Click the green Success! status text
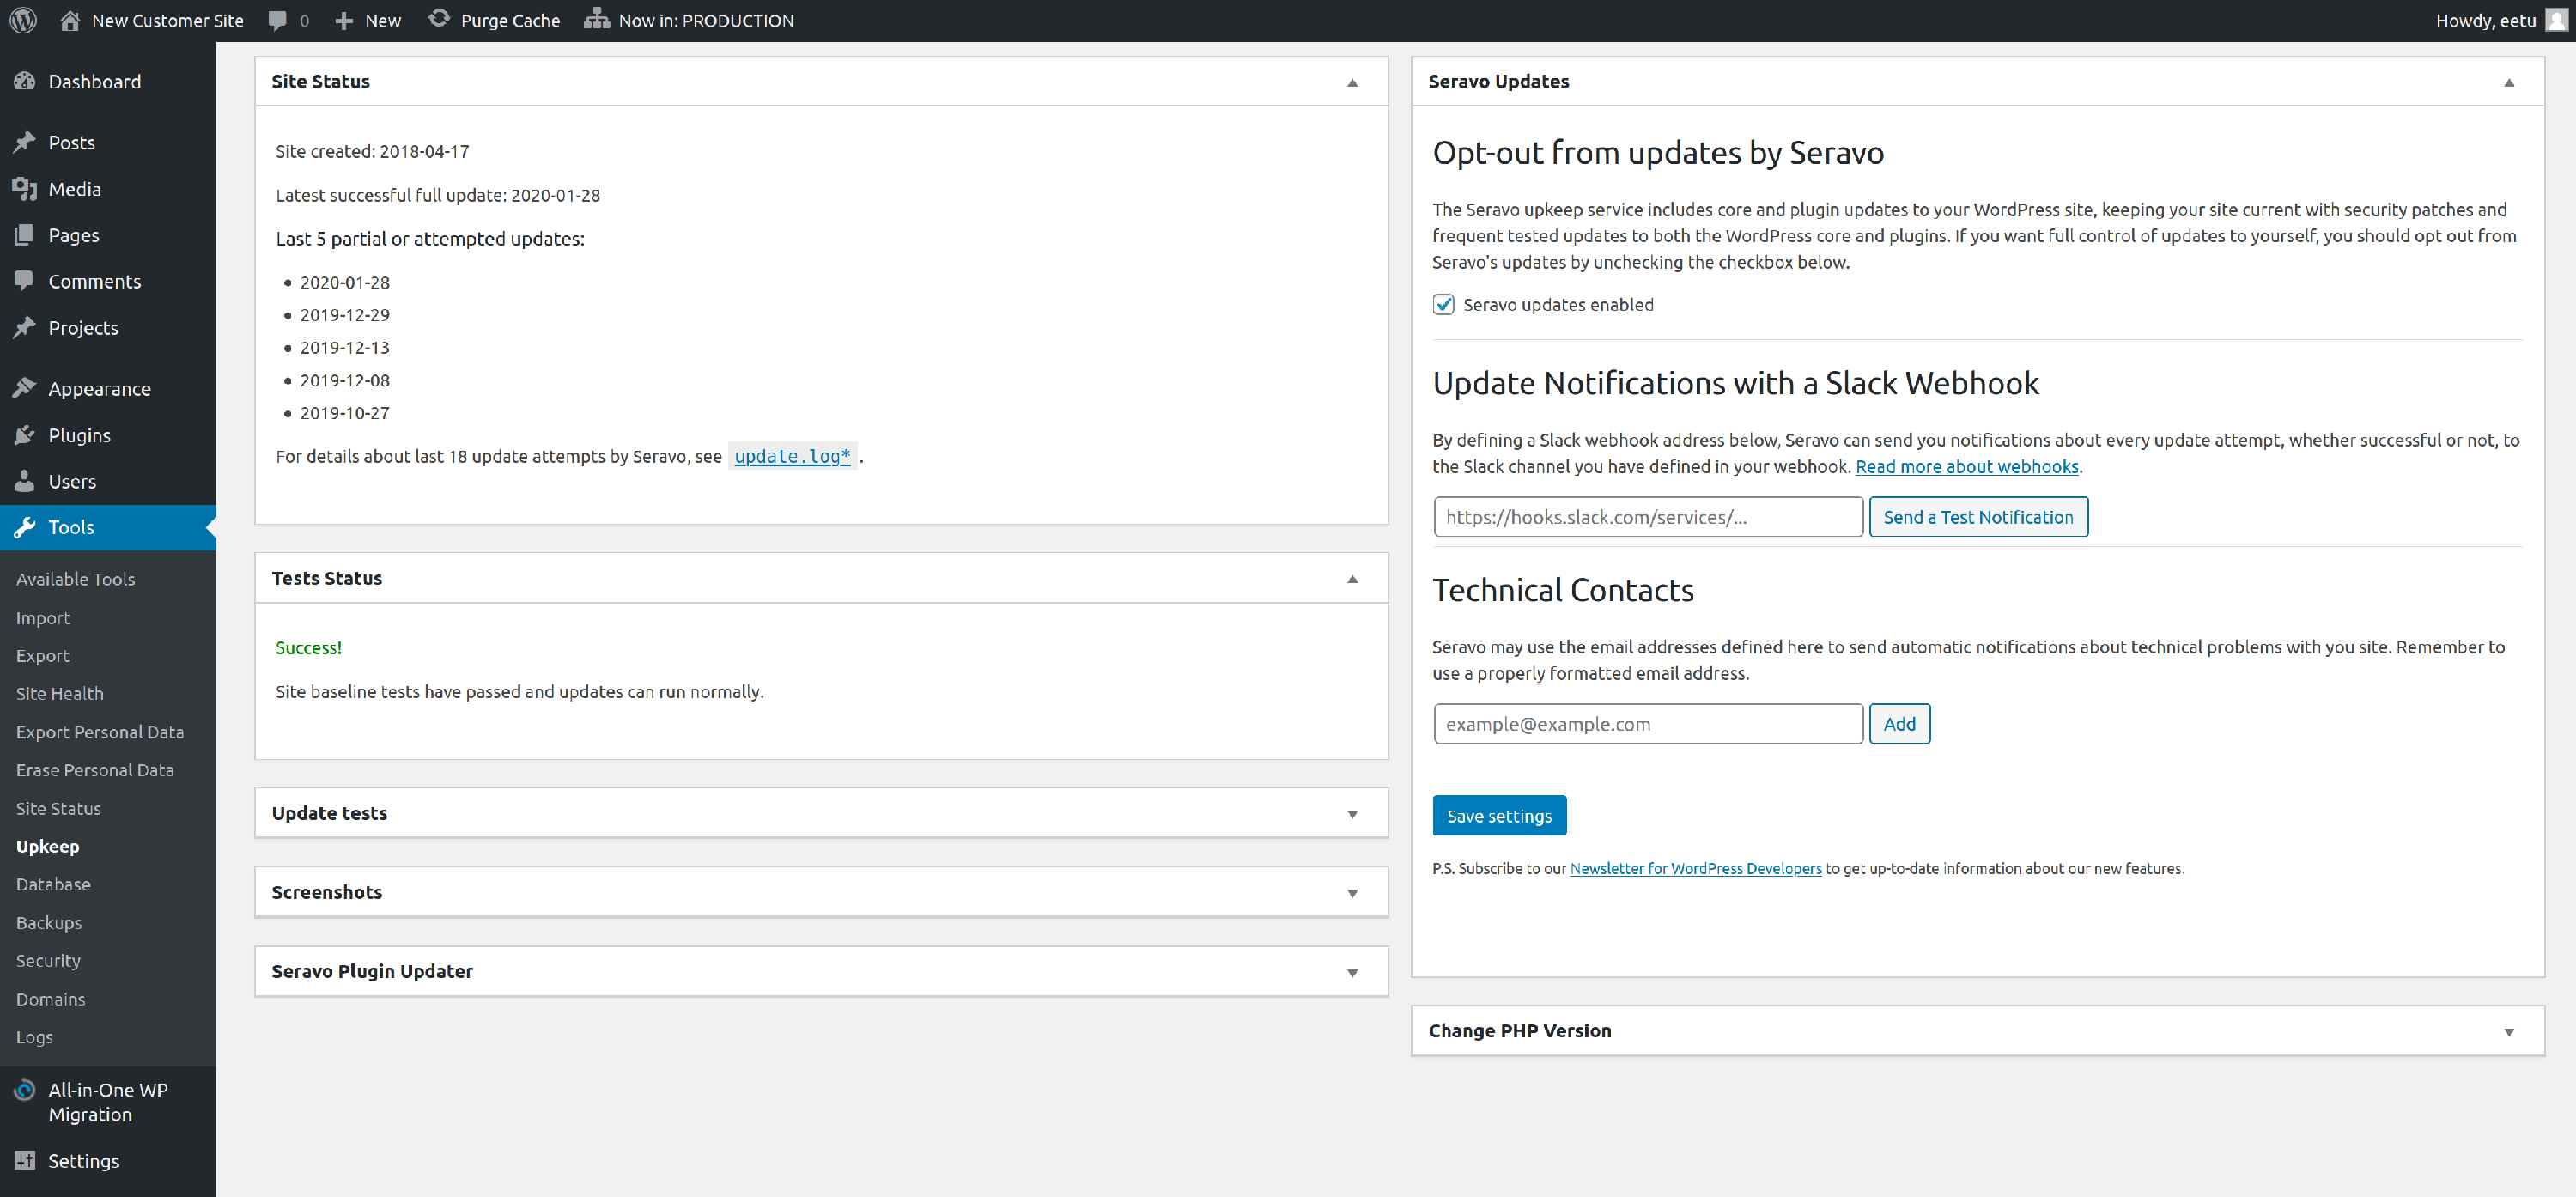The height and width of the screenshot is (1197, 2576). 308,648
